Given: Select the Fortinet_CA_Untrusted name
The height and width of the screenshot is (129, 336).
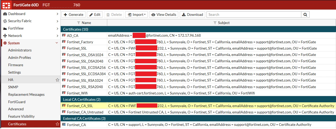Looking at the screenshot, I should [85, 112].
